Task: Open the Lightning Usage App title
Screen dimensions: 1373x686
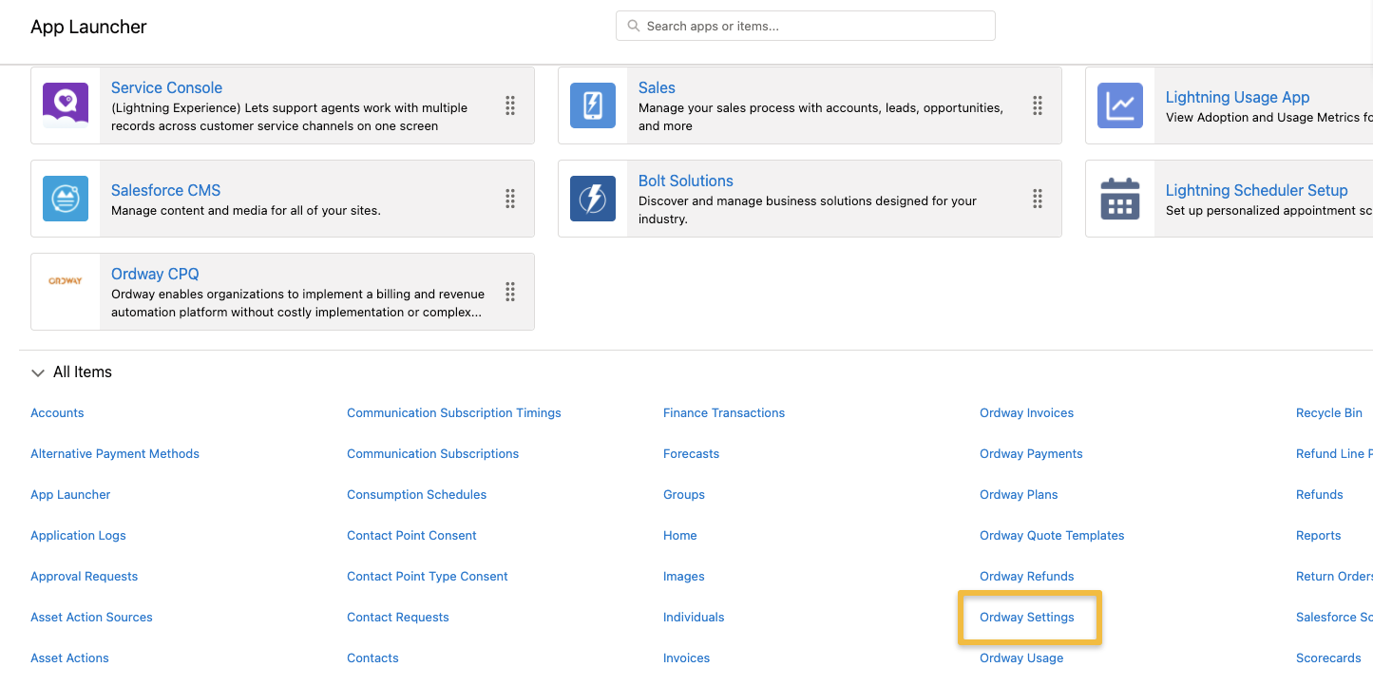Action: (x=1237, y=97)
